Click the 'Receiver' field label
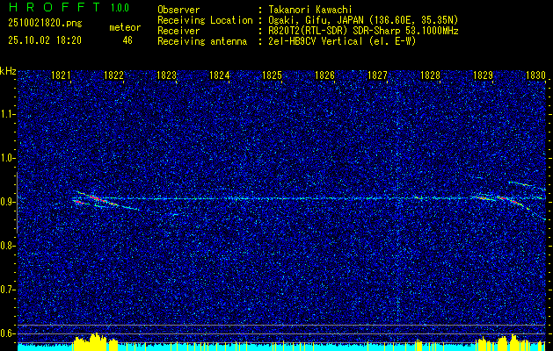The width and height of the screenshot is (553, 351). 178,31
